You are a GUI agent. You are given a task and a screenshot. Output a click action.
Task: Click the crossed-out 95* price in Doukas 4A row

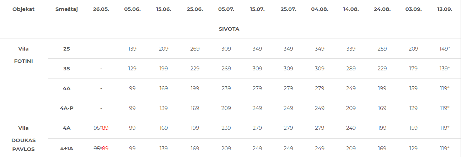[x=97, y=128]
